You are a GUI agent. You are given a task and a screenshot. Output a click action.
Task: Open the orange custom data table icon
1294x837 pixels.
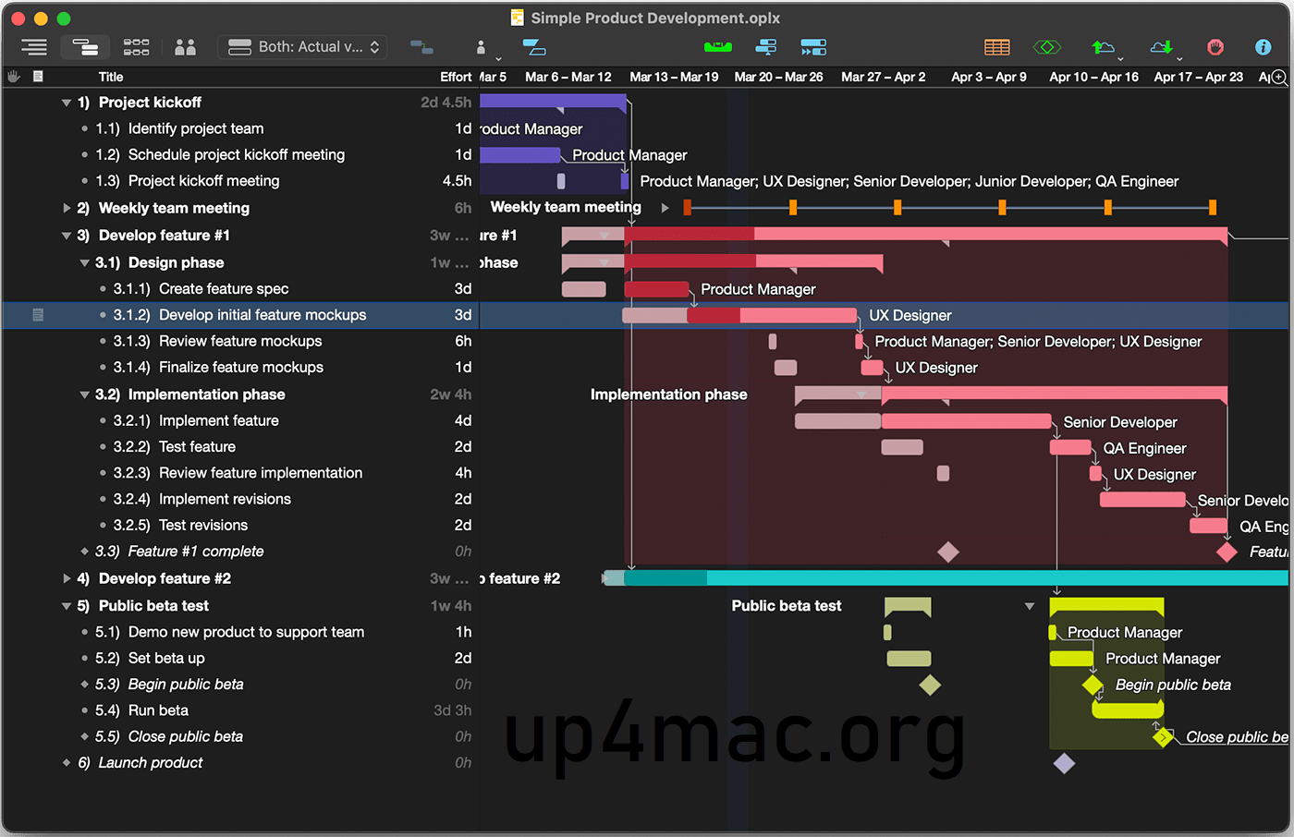click(x=997, y=46)
